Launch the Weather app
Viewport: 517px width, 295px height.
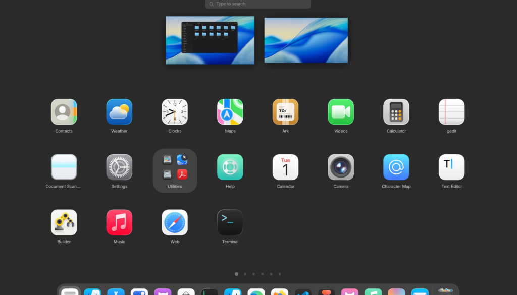119,112
